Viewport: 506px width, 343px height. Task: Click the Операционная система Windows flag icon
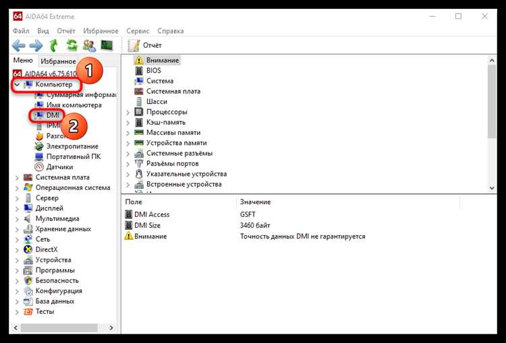28,187
